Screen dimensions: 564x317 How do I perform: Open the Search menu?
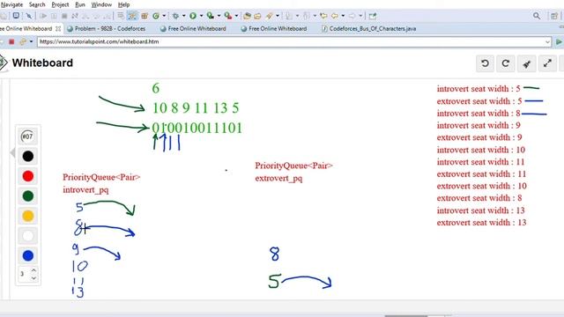coord(37,4)
